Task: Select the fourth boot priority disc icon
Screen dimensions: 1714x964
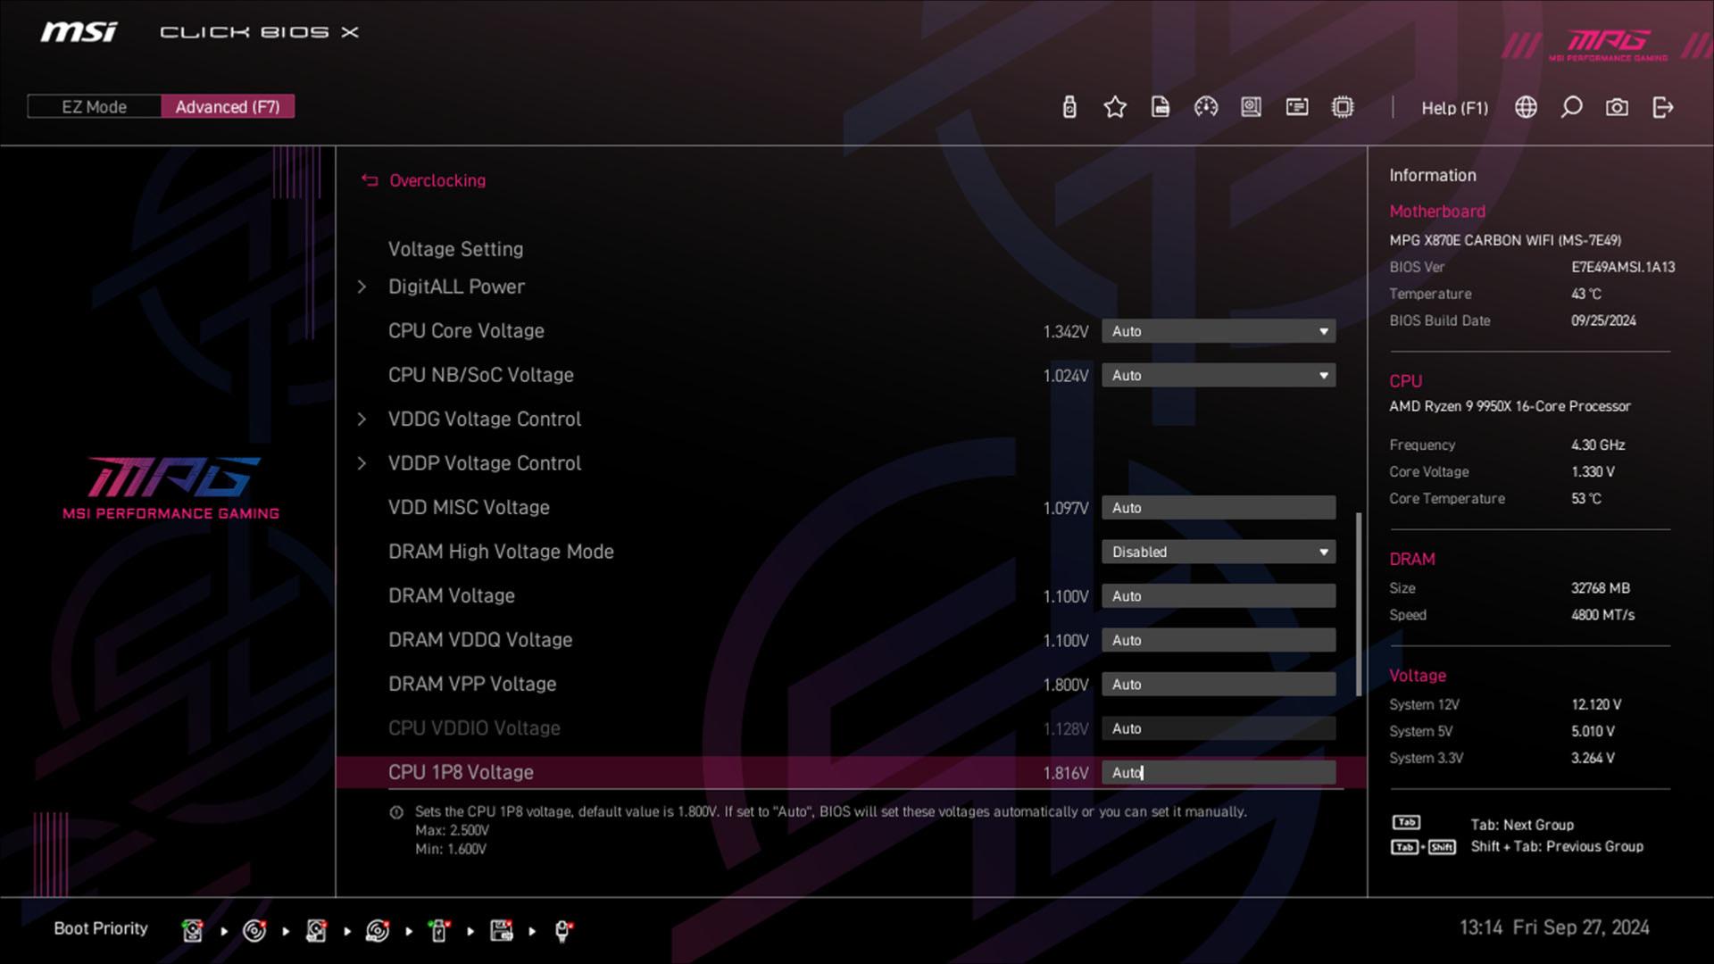Action: [378, 930]
